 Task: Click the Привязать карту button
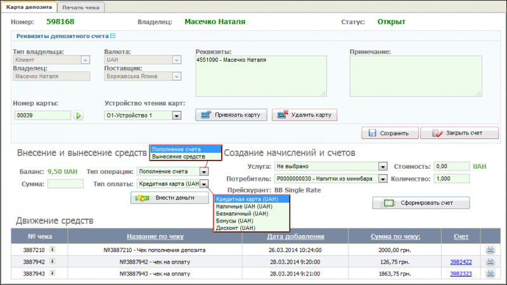pyautogui.click(x=230, y=115)
